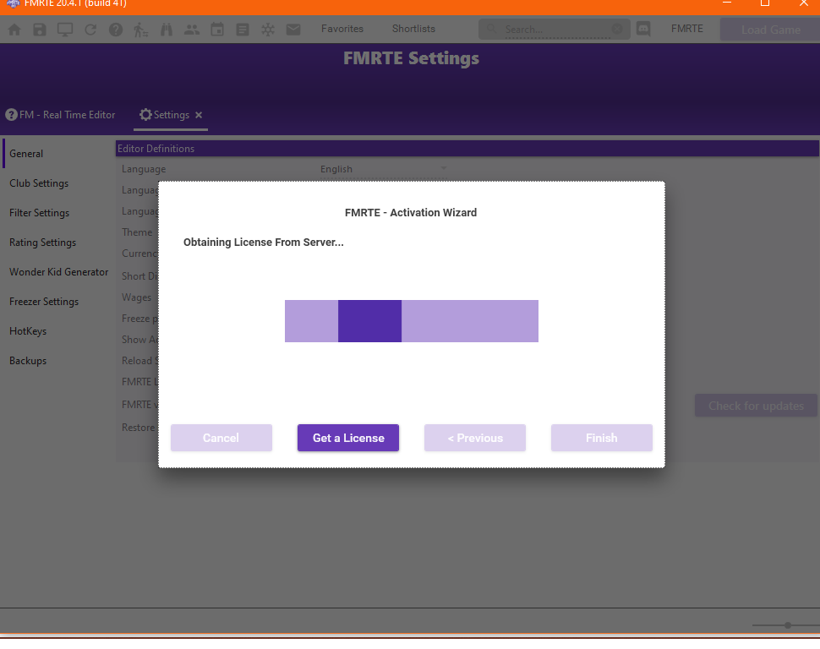Click the Language setting label
The image size is (820, 649).
click(144, 169)
